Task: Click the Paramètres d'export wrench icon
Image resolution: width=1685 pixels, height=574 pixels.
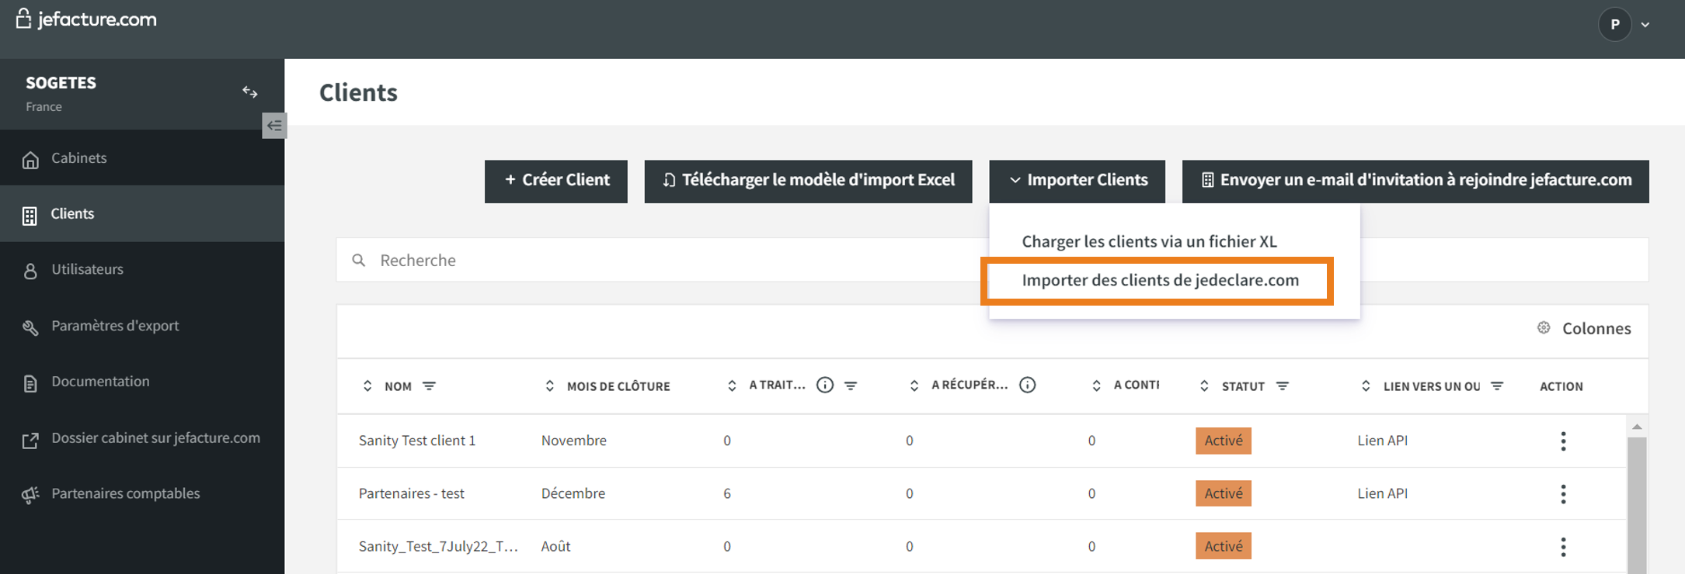Action: click(x=30, y=327)
